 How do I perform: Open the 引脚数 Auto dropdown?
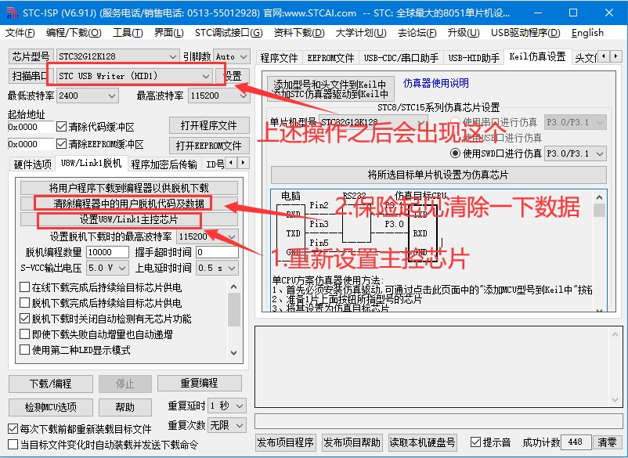click(232, 56)
